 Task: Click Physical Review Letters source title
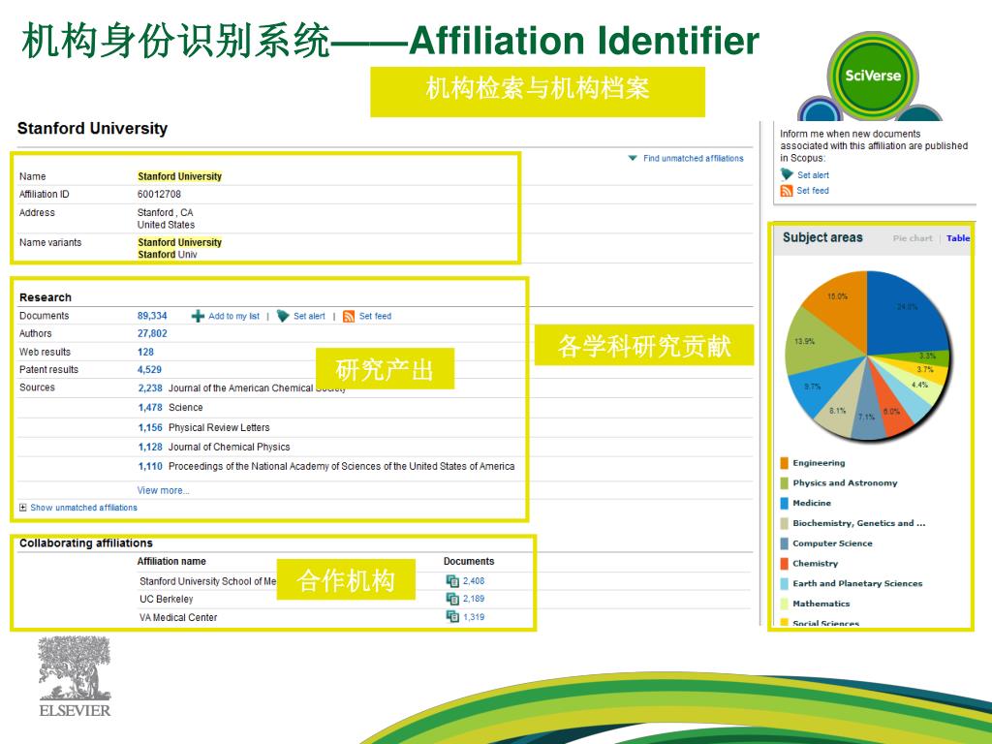[x=219, y=427]
